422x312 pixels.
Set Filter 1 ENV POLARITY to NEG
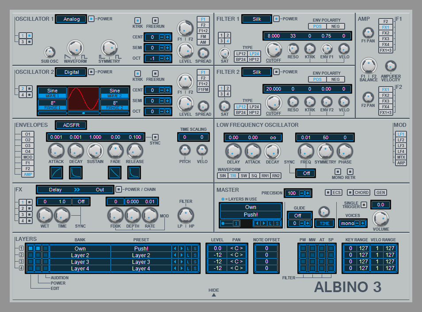pos(335,27)
